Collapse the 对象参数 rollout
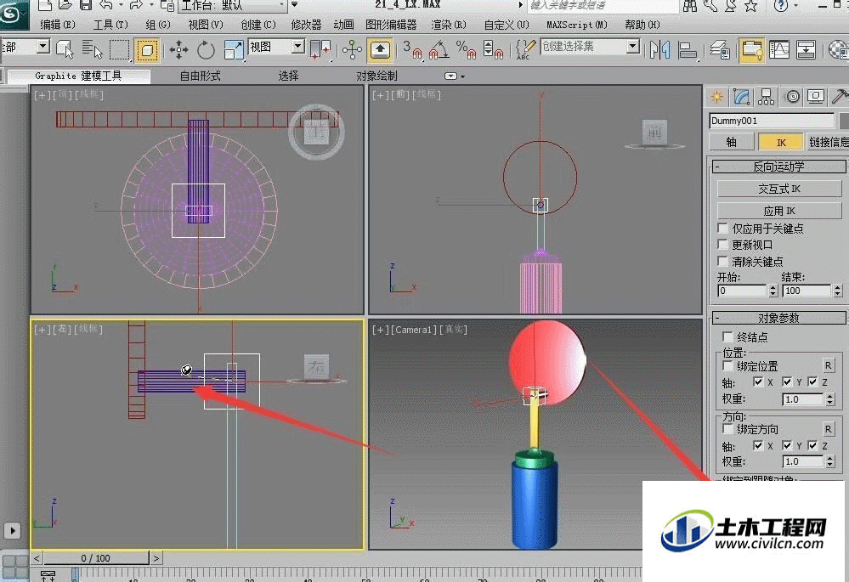Screen dimensions: 849x582 778,318
